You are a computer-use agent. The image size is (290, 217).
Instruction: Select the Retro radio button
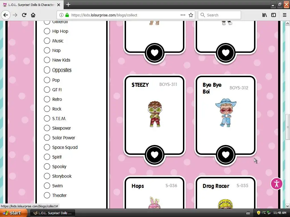47,99
